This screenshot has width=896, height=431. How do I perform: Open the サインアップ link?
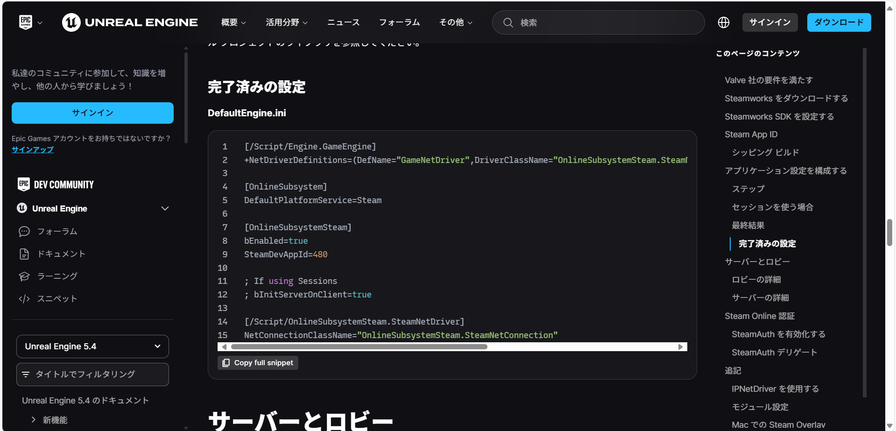(33, 149)
